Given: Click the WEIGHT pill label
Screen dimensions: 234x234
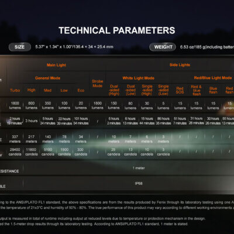Looking at the screenshot, I should point(163,47).
